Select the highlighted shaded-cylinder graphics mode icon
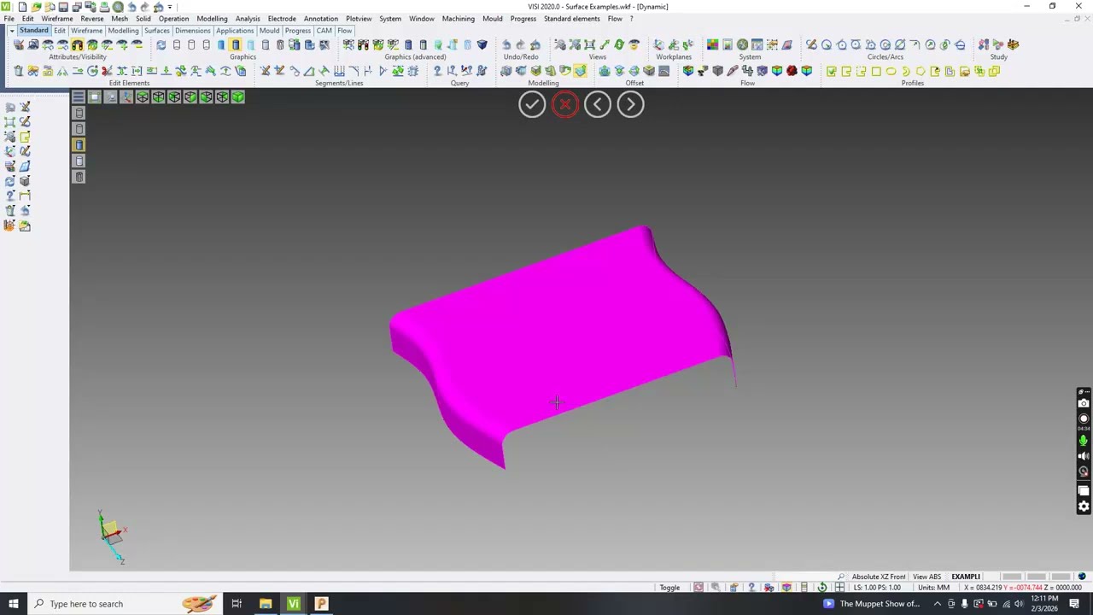 (x=235, y=44)
